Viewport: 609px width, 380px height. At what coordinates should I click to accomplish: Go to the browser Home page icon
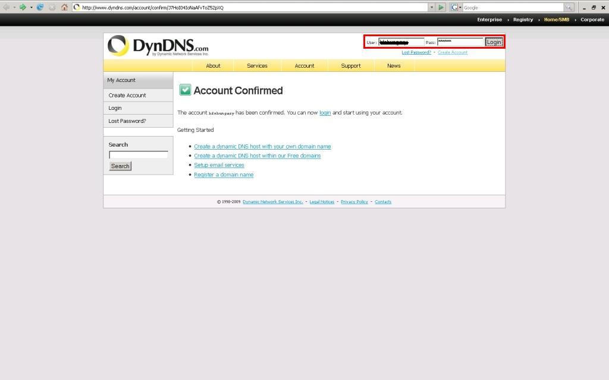tap(64, 7)
